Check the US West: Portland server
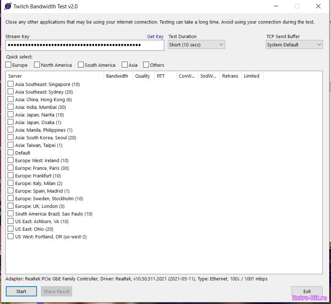Image resolution: width=331 pixels, height=304 pixels. (x=11, y=237)
